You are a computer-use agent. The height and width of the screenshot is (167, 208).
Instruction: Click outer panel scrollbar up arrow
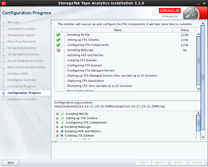(203, 23)
